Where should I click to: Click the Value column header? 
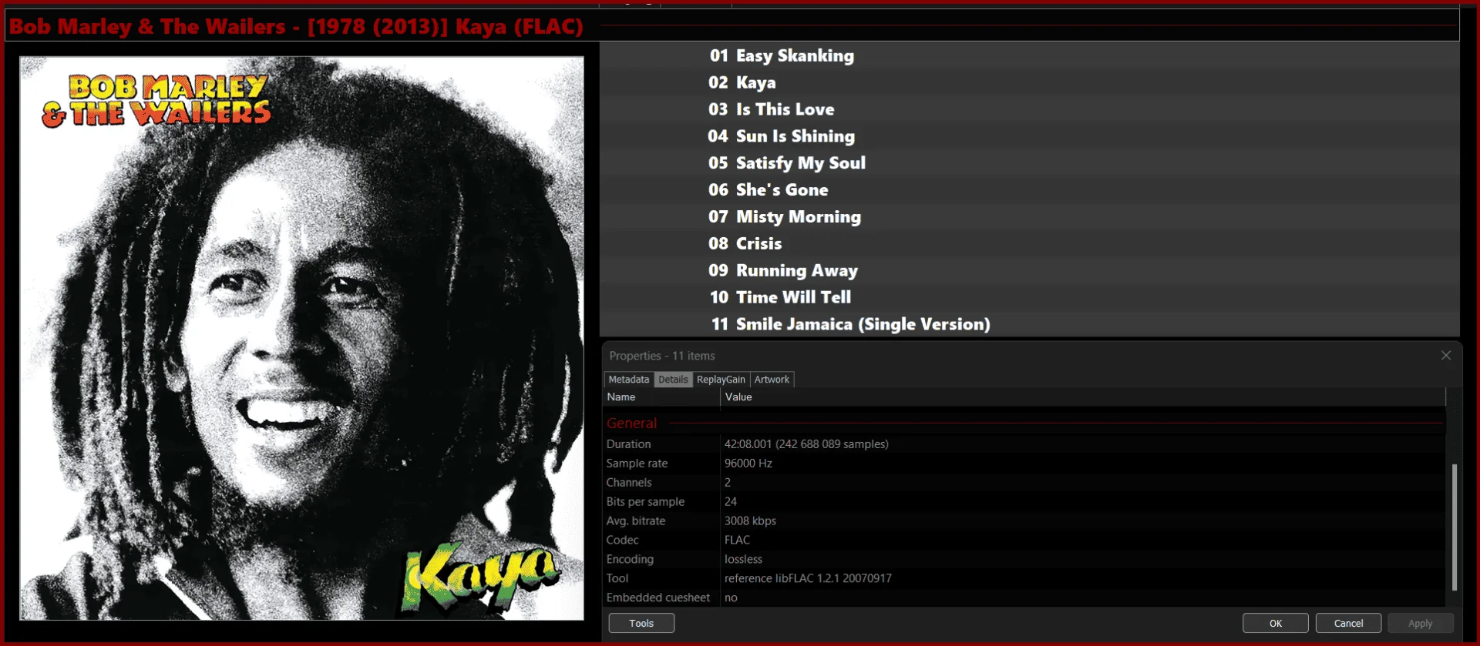1083,397
